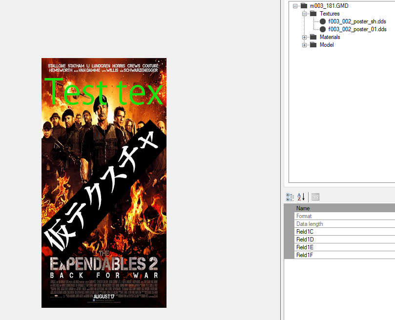Image resolution: width=395 pixels, height=320 pixels.
Task: Expand the Materials folder node
Action: tap(304, 37)
